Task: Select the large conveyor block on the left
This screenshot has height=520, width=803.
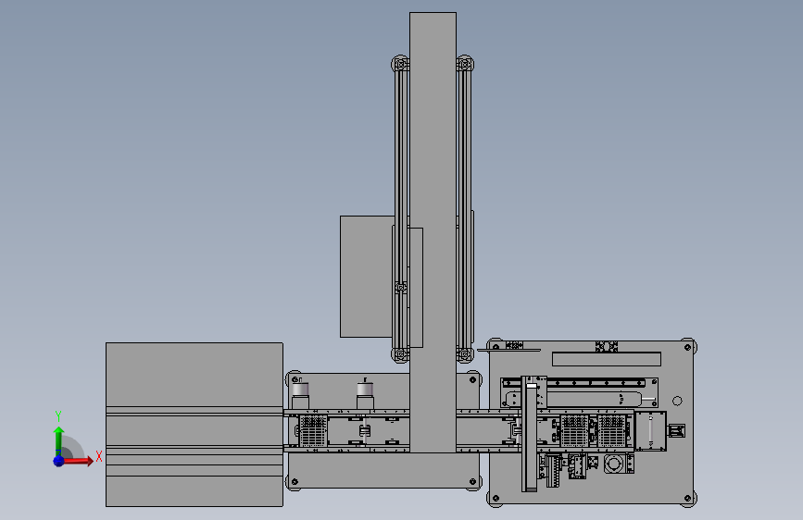Action: pos(194,425)
